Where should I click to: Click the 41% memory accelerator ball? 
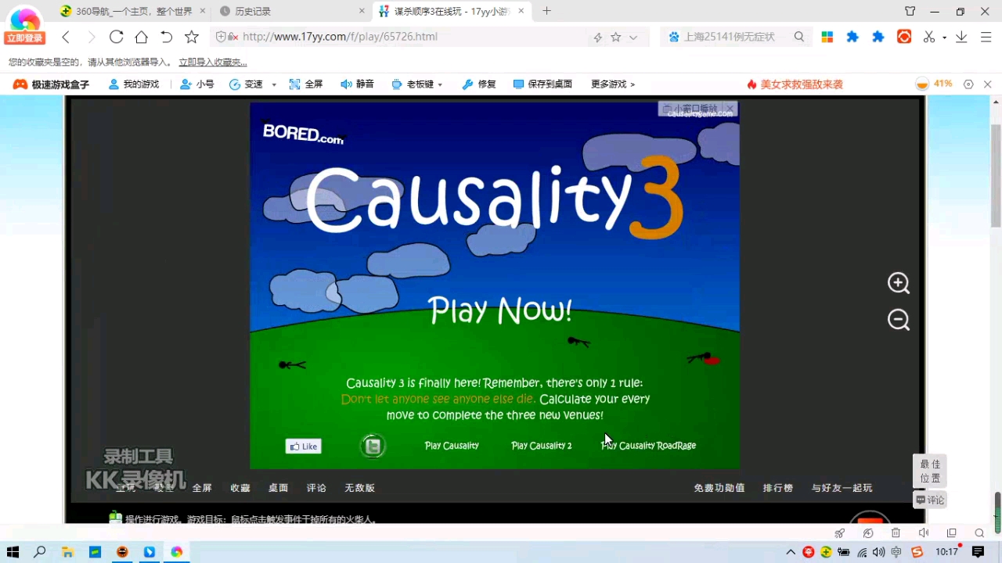tap(934, 84)
